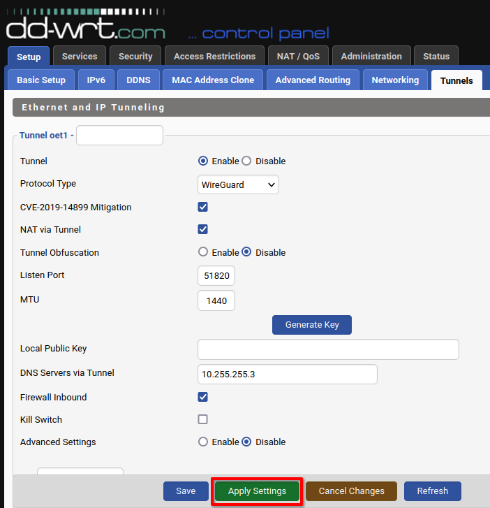Disable the Tunnel radio option

246,161
